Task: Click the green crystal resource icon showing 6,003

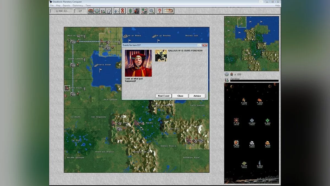Action: (268, 120)
